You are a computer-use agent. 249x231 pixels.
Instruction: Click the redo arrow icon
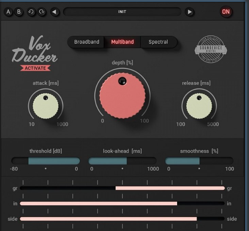[x=42, y=12]
